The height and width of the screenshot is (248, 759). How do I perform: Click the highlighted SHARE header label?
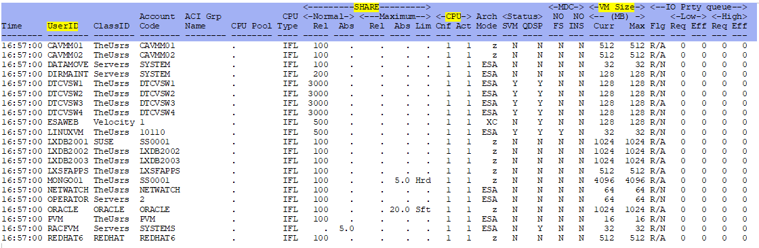point(367,7)
